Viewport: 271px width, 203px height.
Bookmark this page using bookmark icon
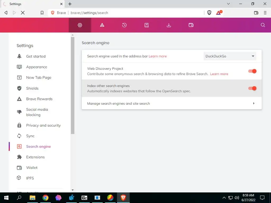tap(42, 13)
